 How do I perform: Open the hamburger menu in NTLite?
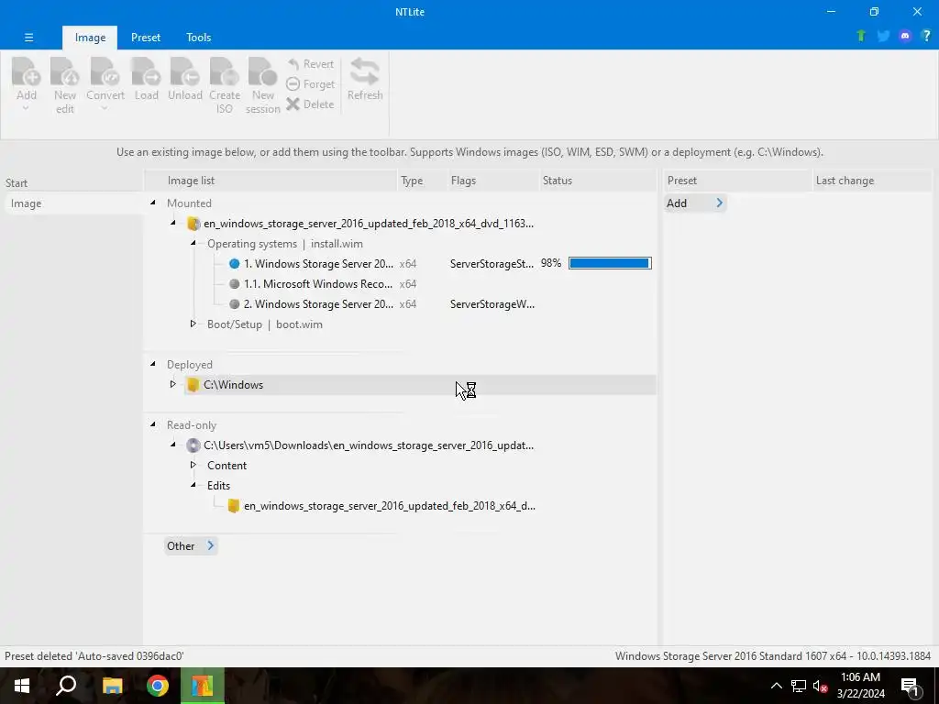click(28, 37)
